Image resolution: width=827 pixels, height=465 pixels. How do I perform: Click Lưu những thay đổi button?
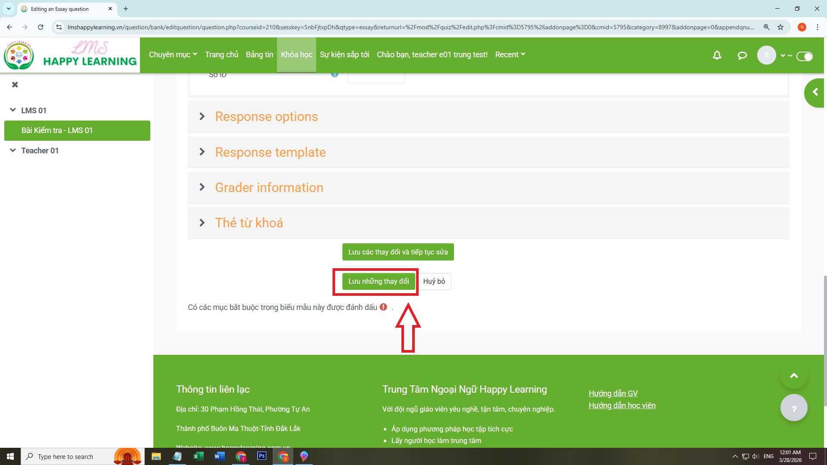378,282
